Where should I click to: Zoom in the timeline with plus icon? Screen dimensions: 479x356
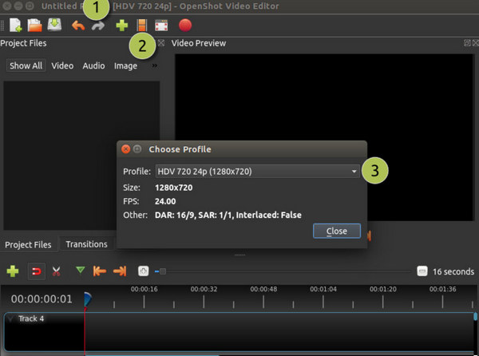click(x=143, y=271)
